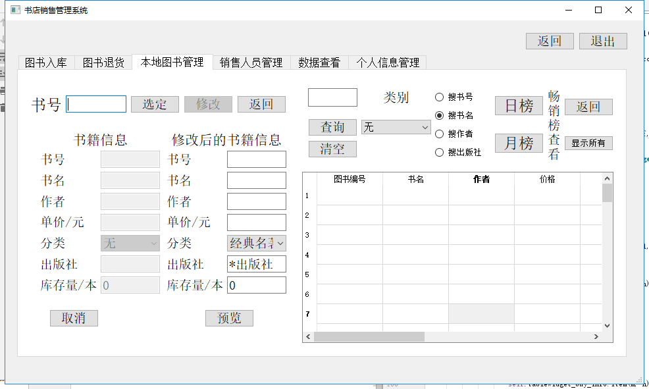Click the 查询 button
The image size is (649, 389).
point(332,127)
